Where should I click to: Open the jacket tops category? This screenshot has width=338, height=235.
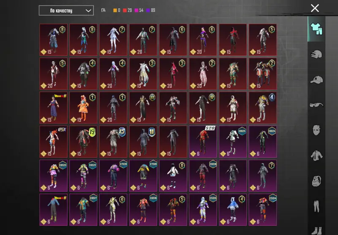[316, 156]
